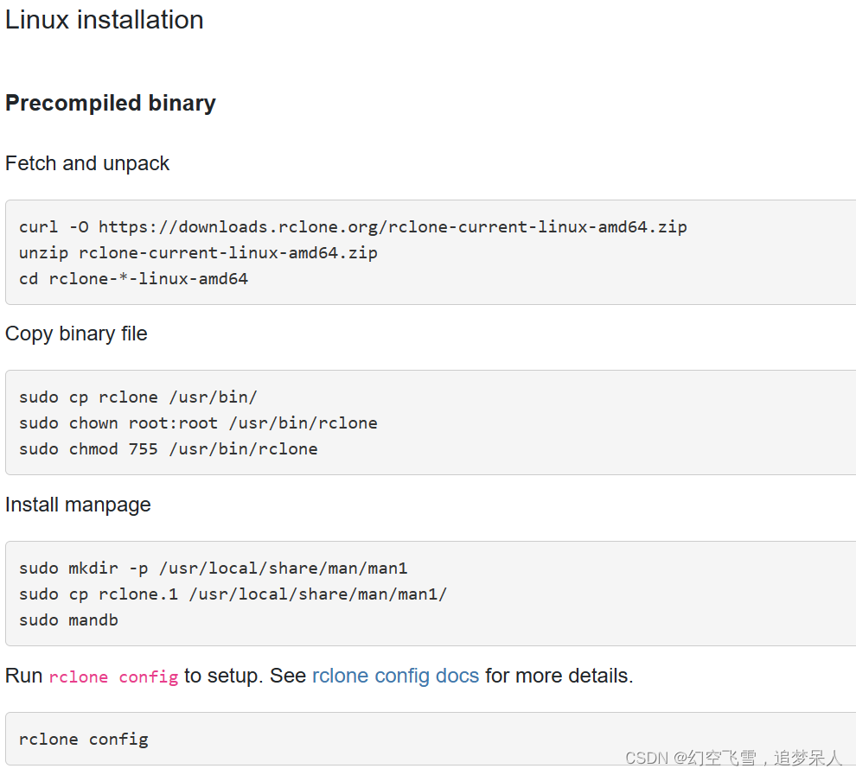Click the sudo cp rclone.1 command

point(234,594)
